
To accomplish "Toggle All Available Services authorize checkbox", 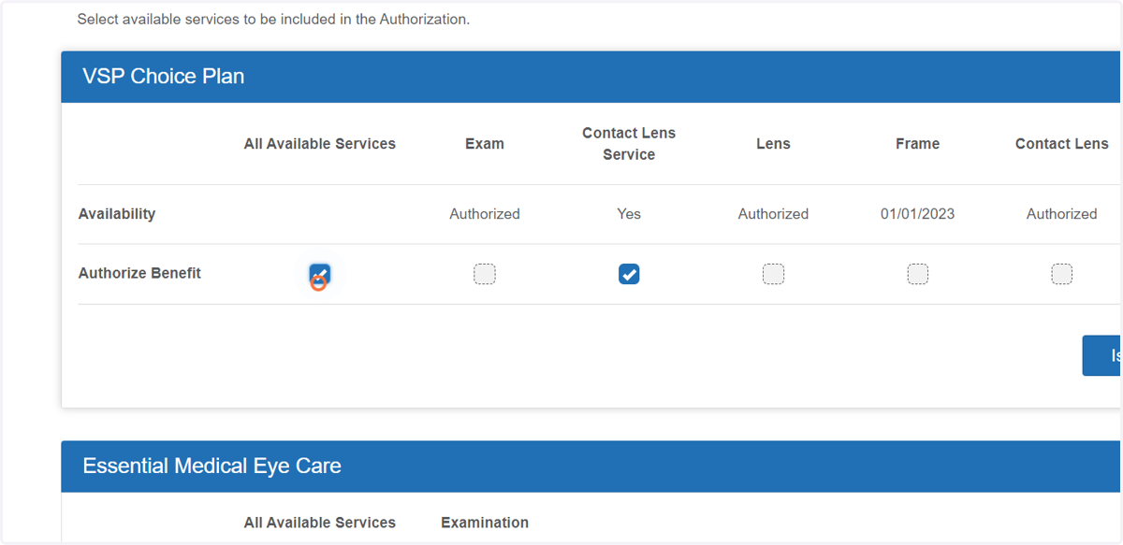I will point(320,274).
